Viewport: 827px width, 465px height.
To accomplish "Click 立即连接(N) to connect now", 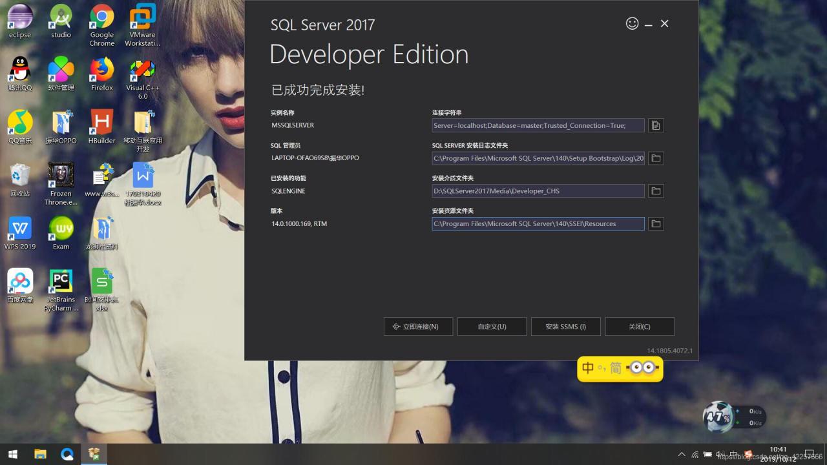I will [418, 327].
